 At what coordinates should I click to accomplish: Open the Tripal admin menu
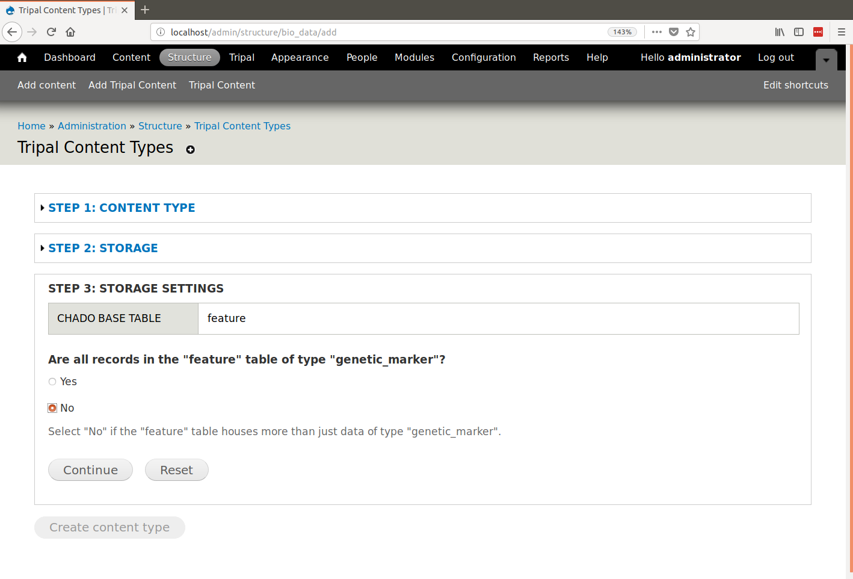coord(241,57)
